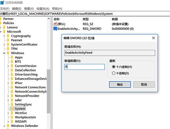This screenshot has width=170, height=129.
Task: Click the Network Connections folder icon
Action: (x=12, y=87)
